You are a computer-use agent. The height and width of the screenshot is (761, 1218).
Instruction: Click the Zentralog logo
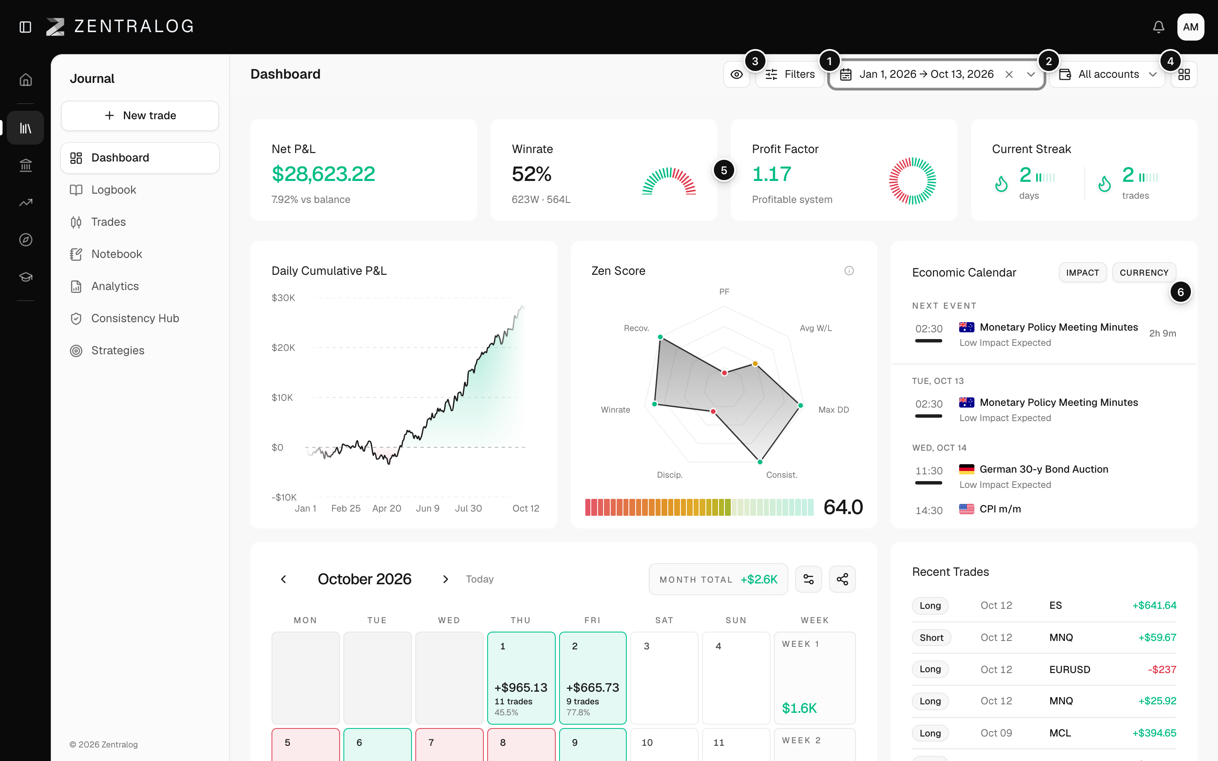pyautogui.click(x=120, y=27)
